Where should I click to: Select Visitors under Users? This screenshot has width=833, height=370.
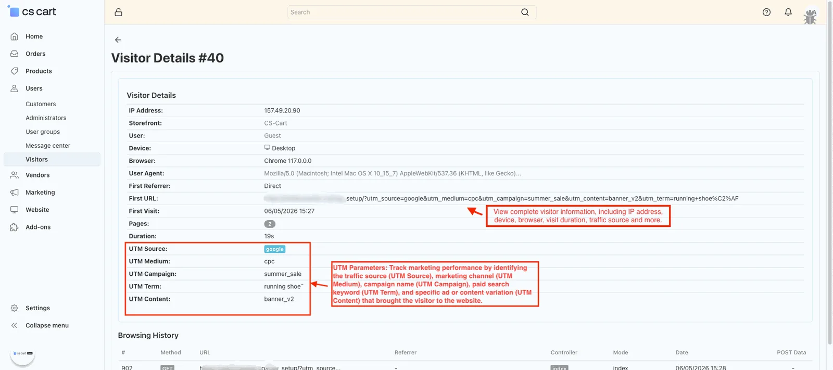click(x=52, y=159)
